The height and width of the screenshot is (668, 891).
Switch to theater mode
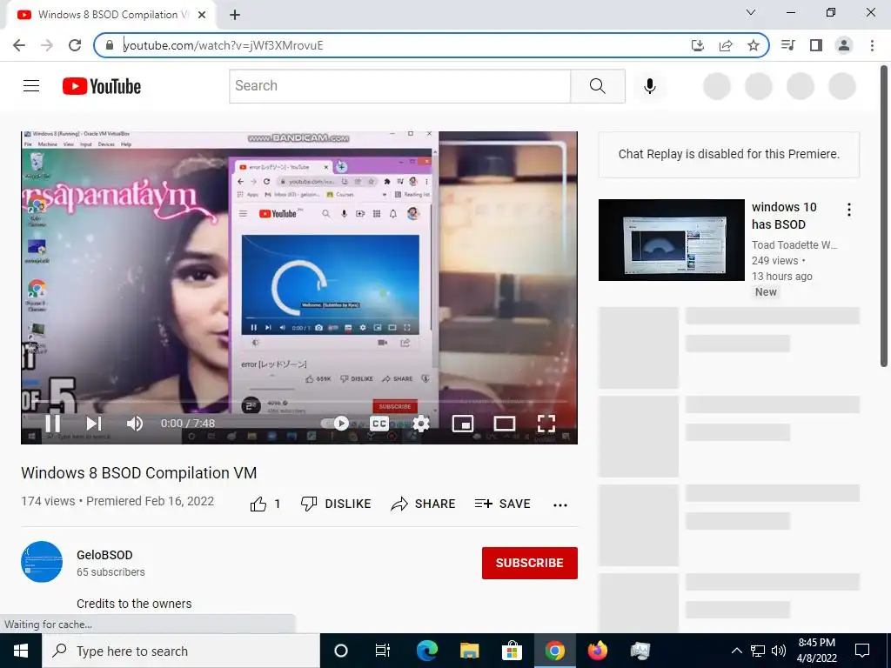coord(505,424)
